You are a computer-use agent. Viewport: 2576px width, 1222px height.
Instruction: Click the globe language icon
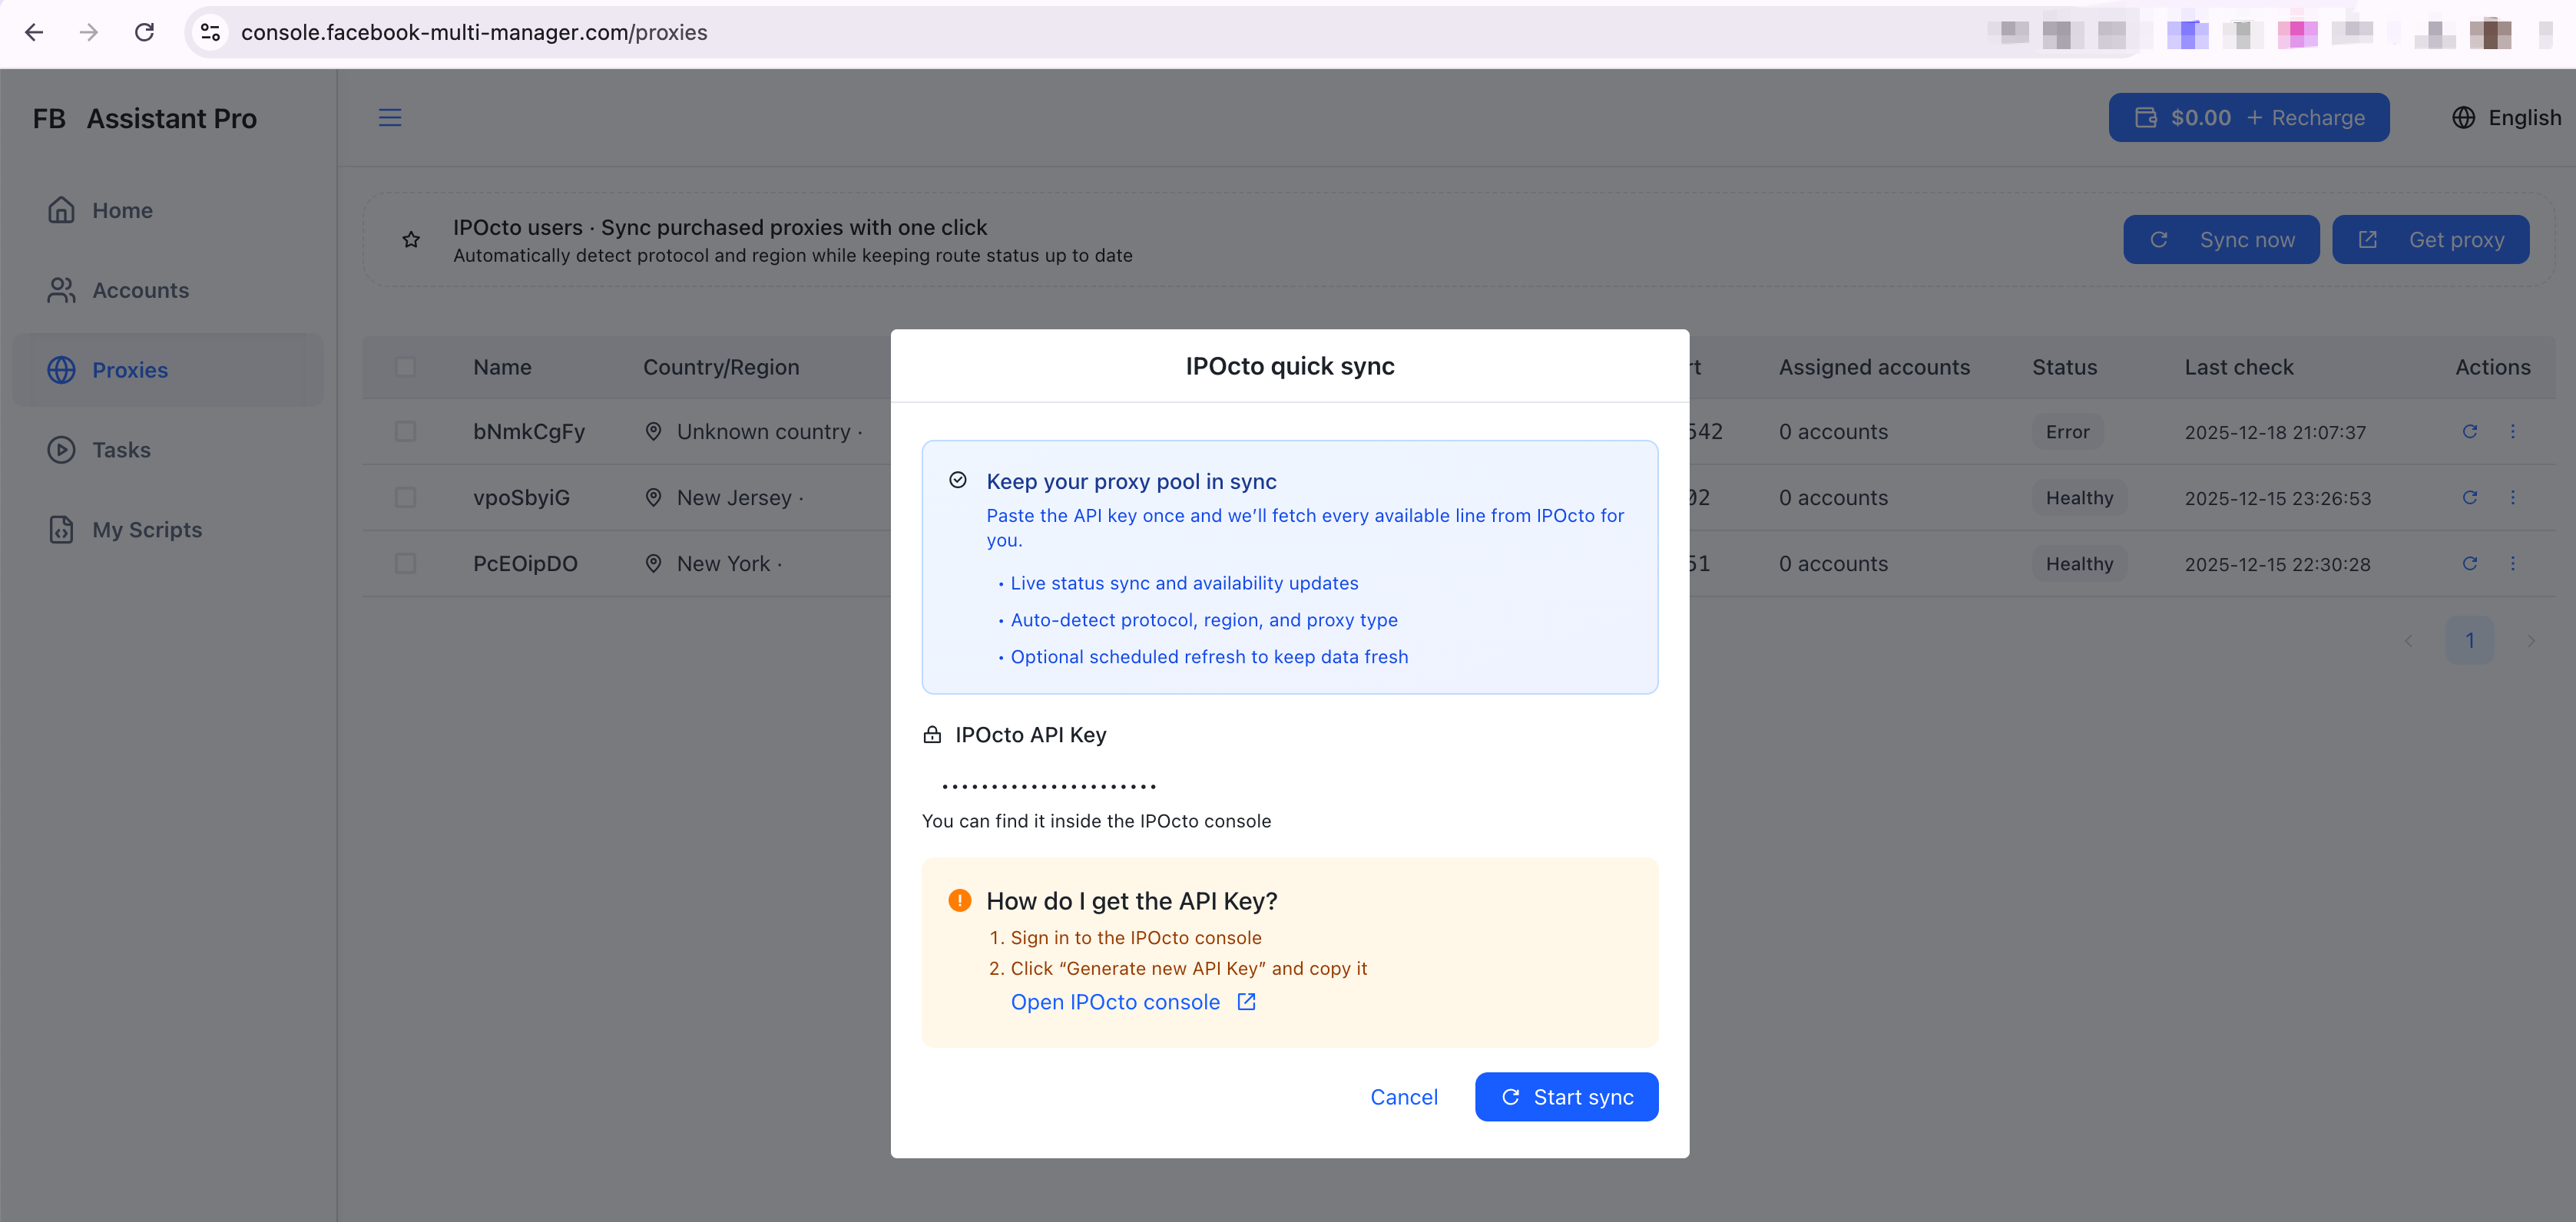point(2463,118)
